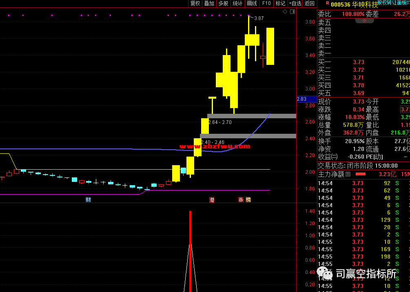Click the 现价 3.73 value
The width and height of the screenshot is (410, 292).
point(359,102)
